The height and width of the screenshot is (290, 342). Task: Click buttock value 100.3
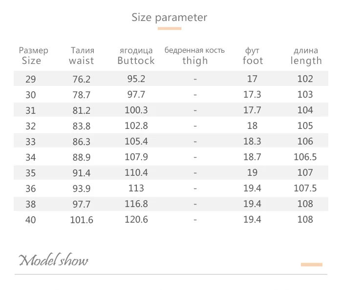pyautogui.click(x=136, y=110)
